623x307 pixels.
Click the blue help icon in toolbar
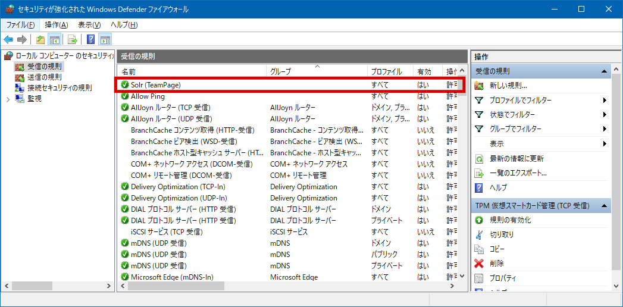pyautogui.click(x=91, y=40)
